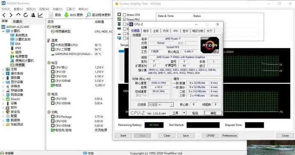Open the 文件(F) menu
This screenshot has width=295, height=155.
(x=6, y=9)
